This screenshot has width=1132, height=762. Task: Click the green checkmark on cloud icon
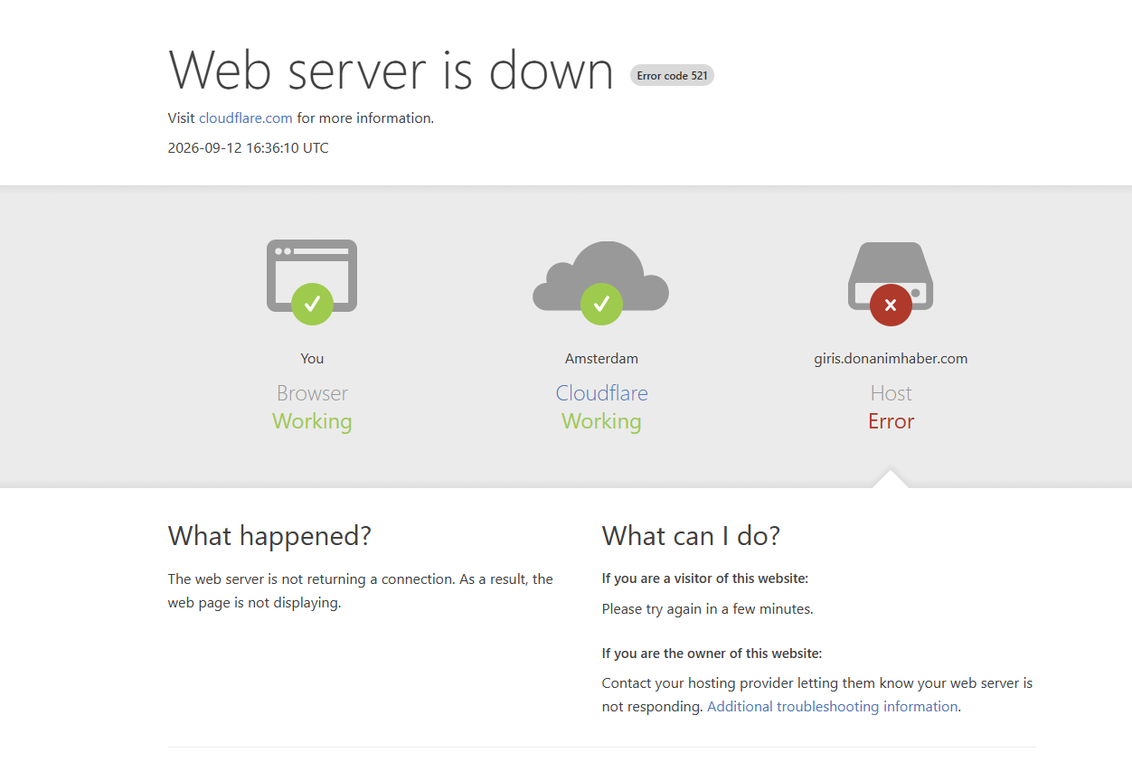pyautogui.click(x=601, y=304)
